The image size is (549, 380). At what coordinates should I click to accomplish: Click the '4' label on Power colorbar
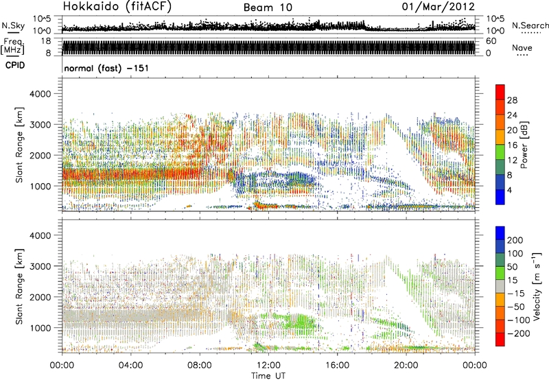point(509,191)
